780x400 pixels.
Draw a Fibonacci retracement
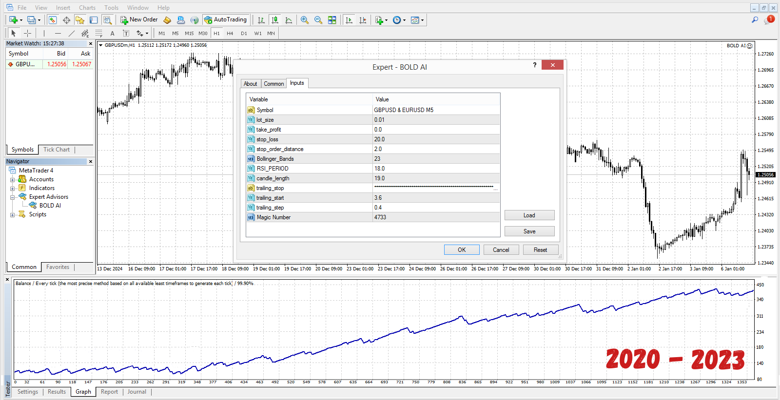pos(99,33)
